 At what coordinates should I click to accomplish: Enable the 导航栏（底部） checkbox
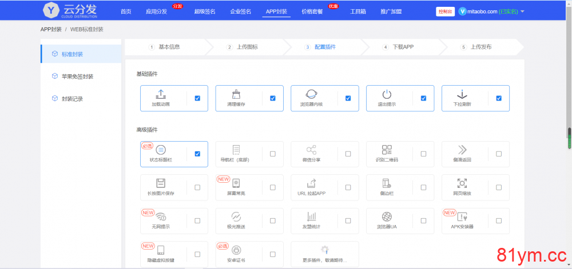[273, 154]
